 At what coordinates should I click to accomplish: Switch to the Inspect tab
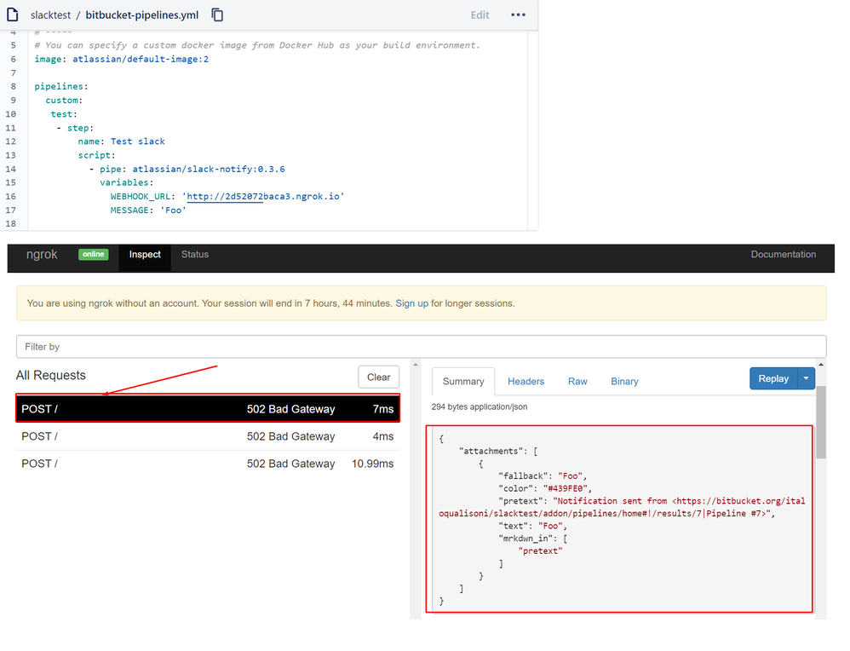click(145, 255)
